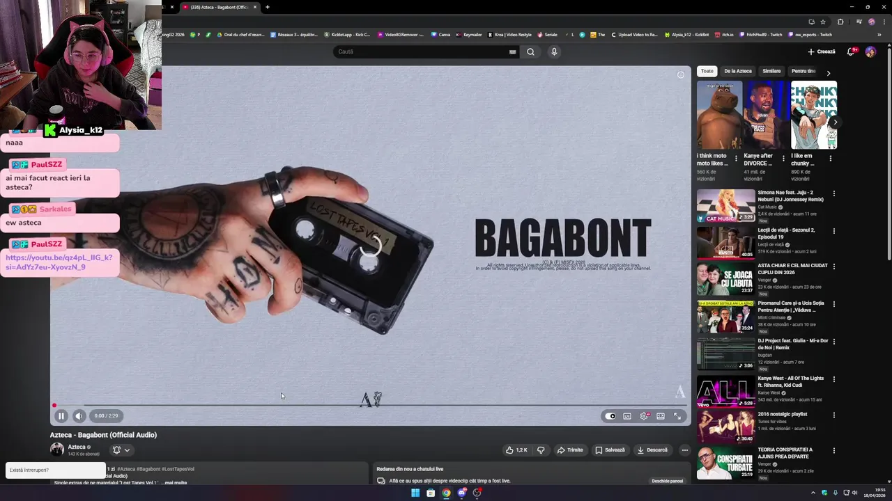892x501 pixels.
Task: Open the Microsoft Store taskbar icon
Action: pyautogui.click(x=431, y=493)
